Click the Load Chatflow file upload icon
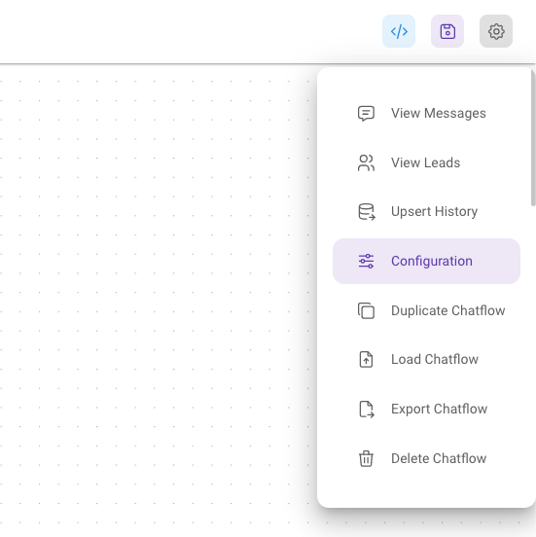Image resolution: width=536 pixels, height=537 pixels. 366,360
